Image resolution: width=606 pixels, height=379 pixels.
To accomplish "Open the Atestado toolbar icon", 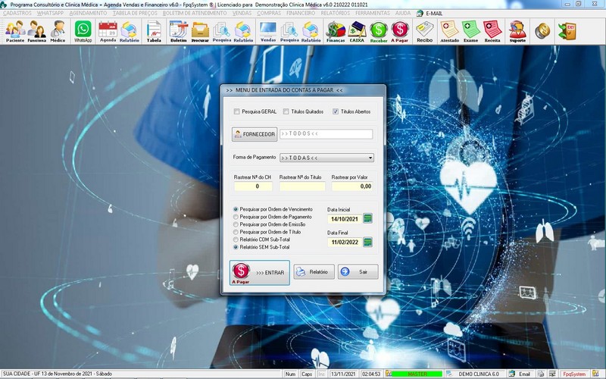I will click(x=449, y=30).
